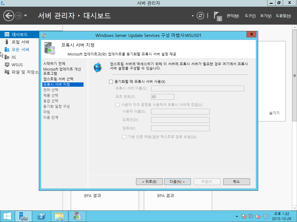The image size is (297, 222).
Task: Click the forward navigation arrow in Server Manager
Action: coord(19,16)
